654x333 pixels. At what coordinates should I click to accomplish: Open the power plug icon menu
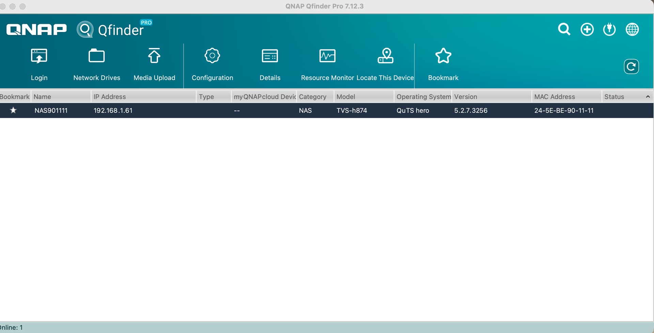(x=609, y=29)
